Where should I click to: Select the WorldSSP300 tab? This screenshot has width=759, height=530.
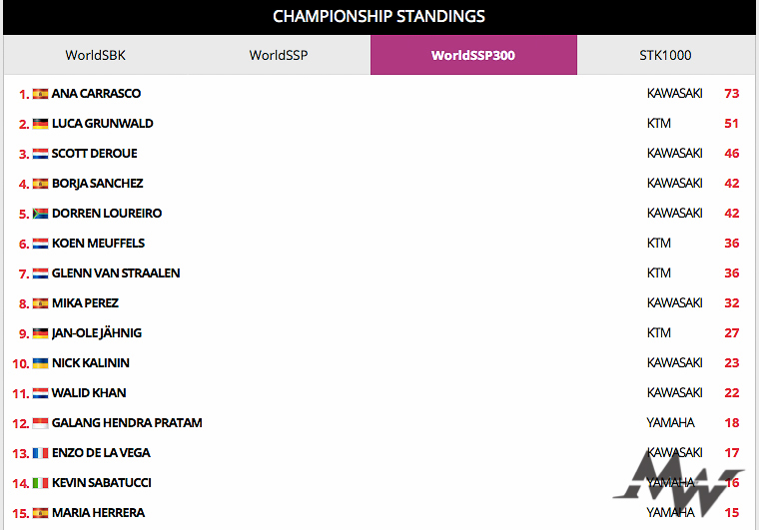point(473,55)
